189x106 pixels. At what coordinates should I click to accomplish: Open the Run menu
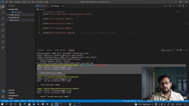[33, 2]
